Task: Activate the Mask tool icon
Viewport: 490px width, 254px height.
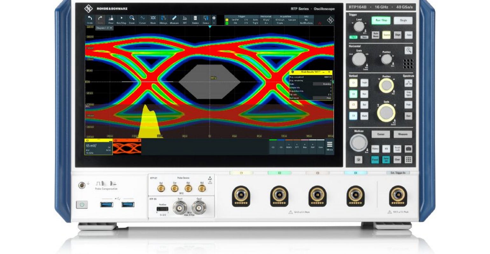Action: [x=153, y=20]
